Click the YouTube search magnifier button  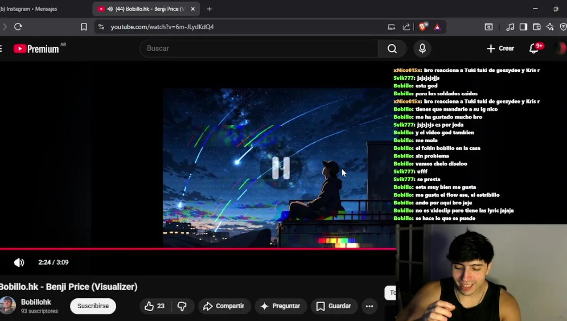tap(392, 48)
